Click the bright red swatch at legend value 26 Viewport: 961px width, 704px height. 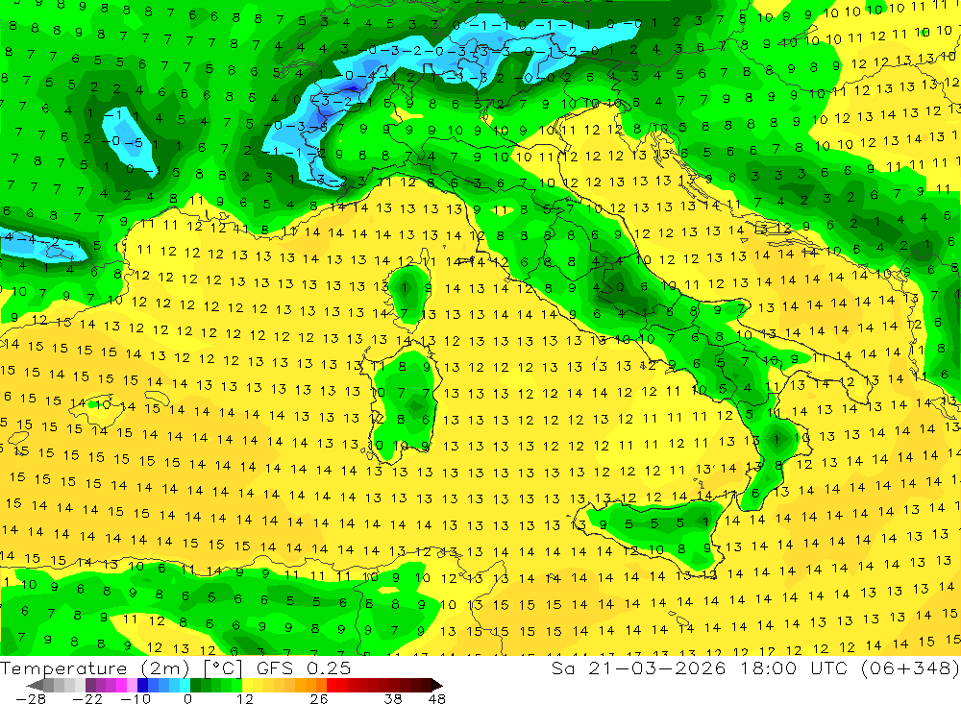pos(332,685)
